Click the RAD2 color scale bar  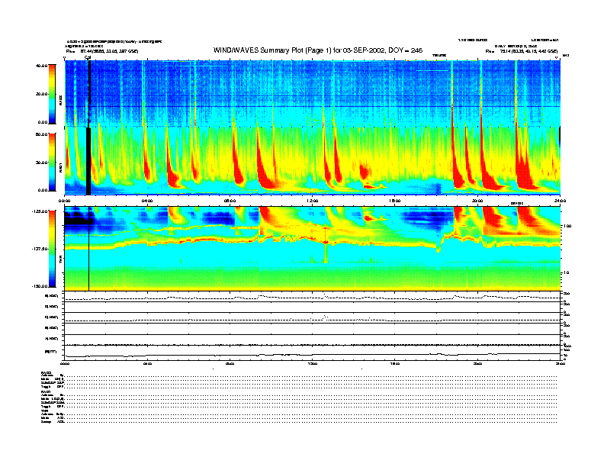click(52, 94)
